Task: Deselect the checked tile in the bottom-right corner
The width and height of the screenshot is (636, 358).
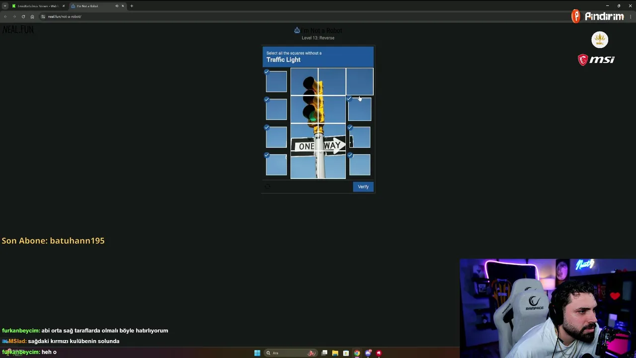Action: (x=360, y=165)
